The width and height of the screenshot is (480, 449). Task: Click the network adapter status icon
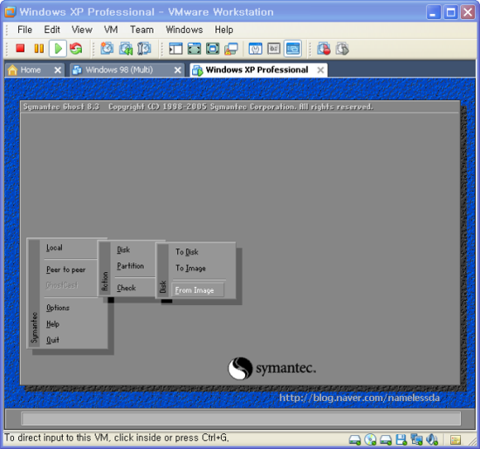coord(416,439)
